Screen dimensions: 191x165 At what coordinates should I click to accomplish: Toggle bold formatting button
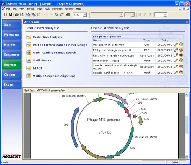139,15
